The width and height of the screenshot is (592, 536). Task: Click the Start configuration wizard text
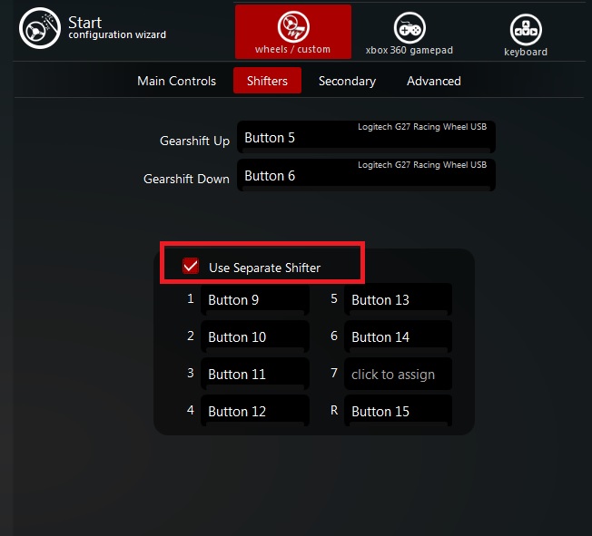click(x=116, y=28)
